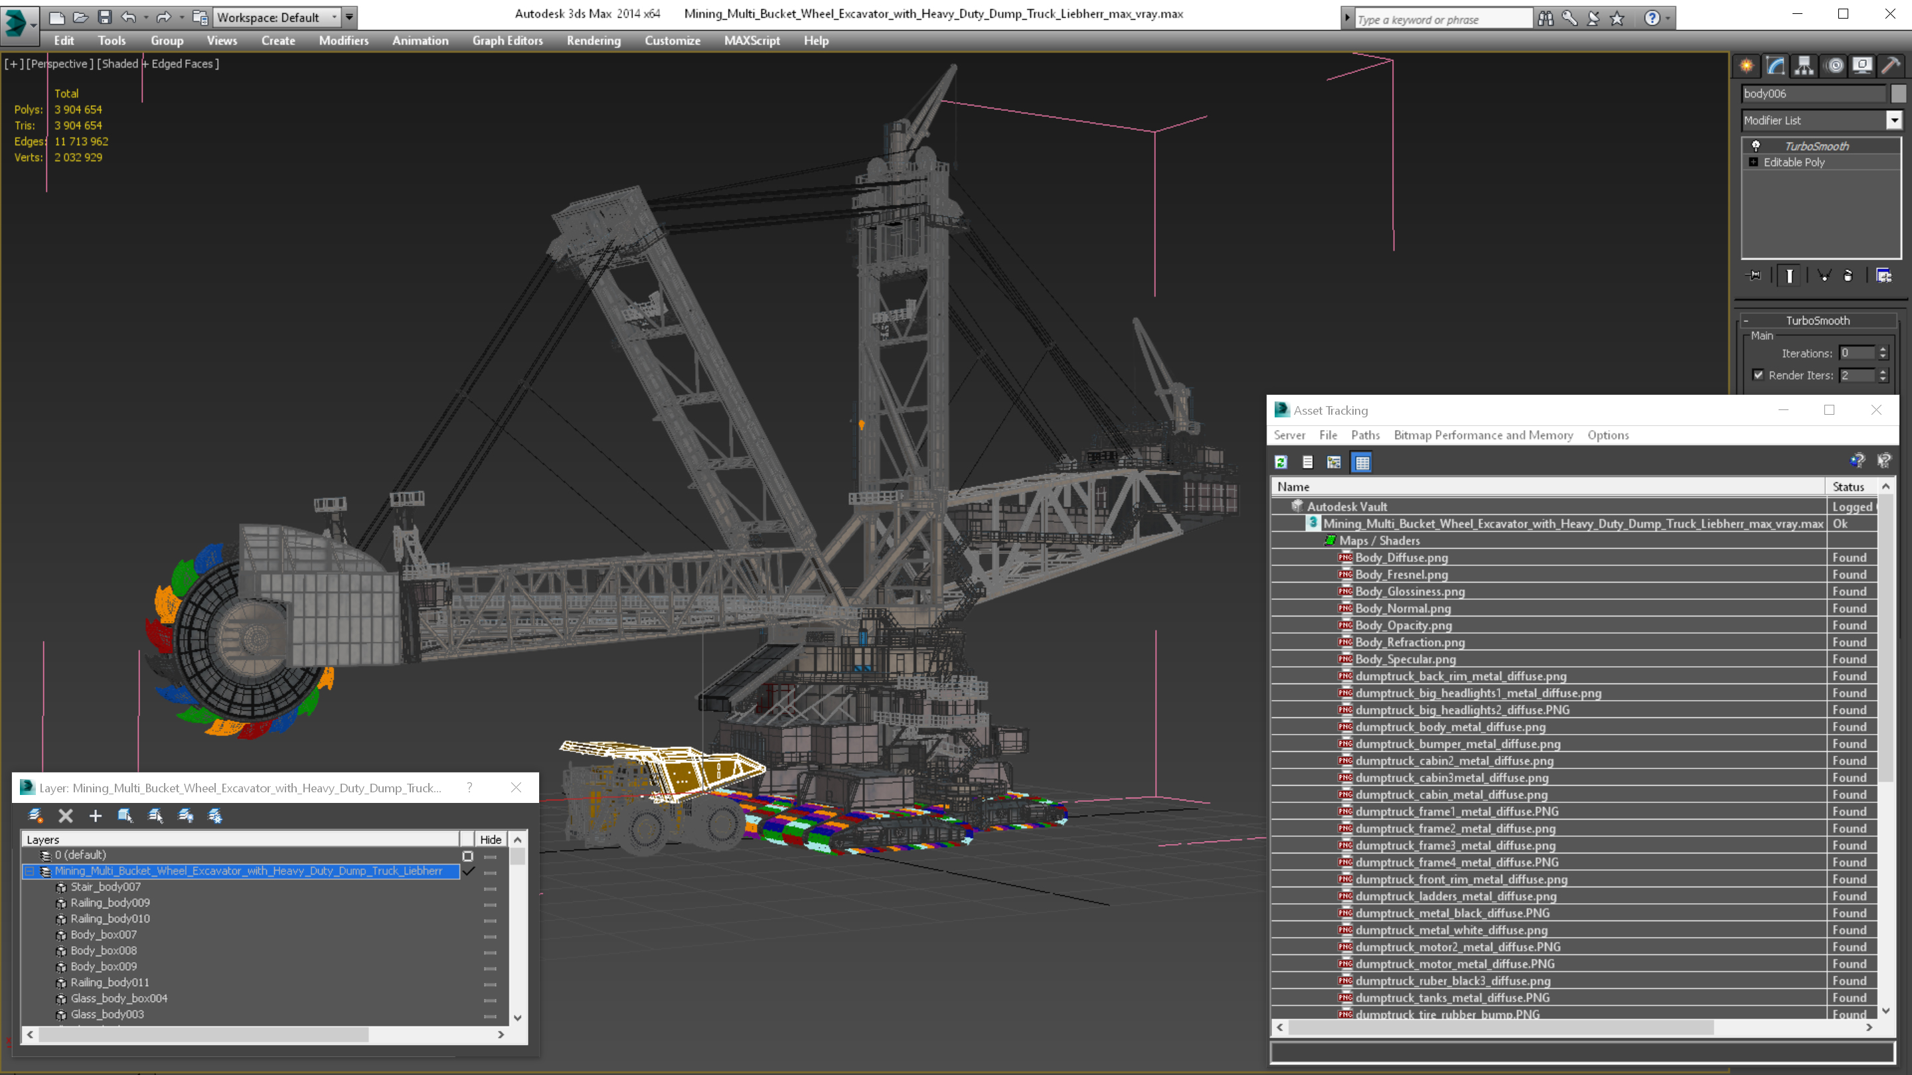
Task: Click Create New Layer icon in Layer dialog
Action: pos(35,816)
